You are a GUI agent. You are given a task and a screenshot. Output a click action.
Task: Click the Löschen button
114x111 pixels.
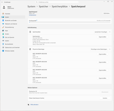tap(105, 98)
